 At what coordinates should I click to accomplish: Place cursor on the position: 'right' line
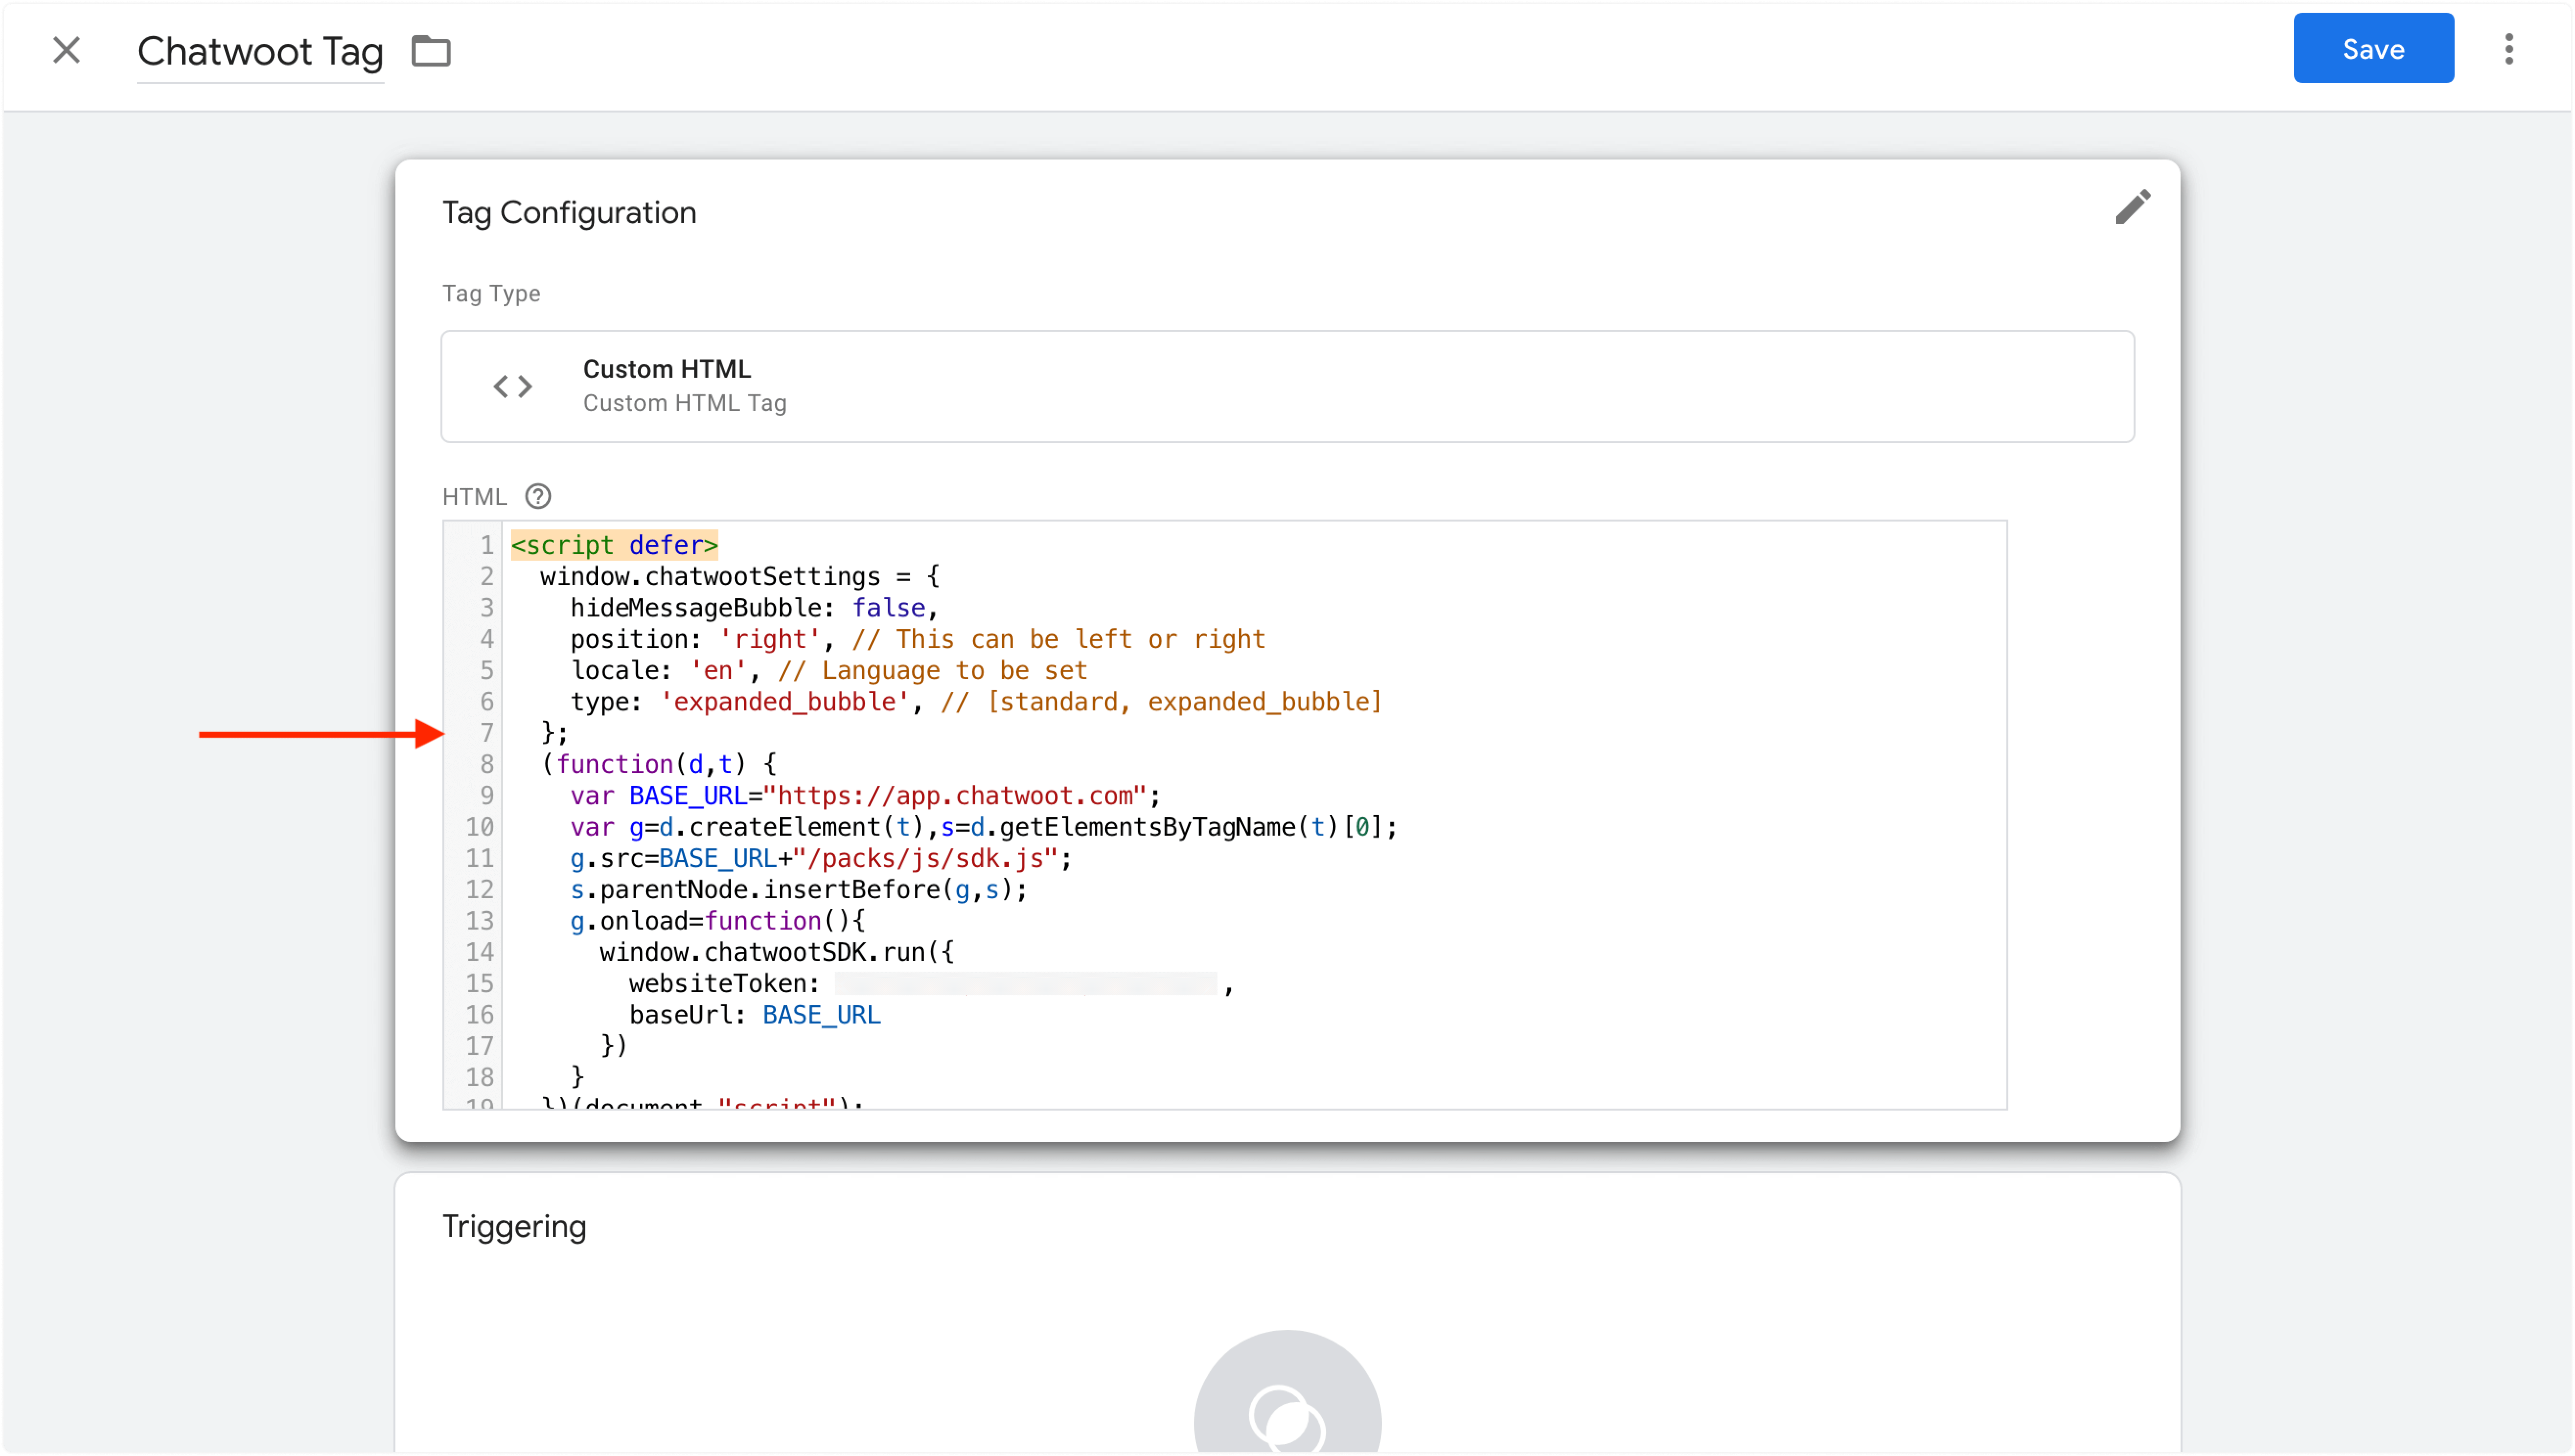click(917, 639)
